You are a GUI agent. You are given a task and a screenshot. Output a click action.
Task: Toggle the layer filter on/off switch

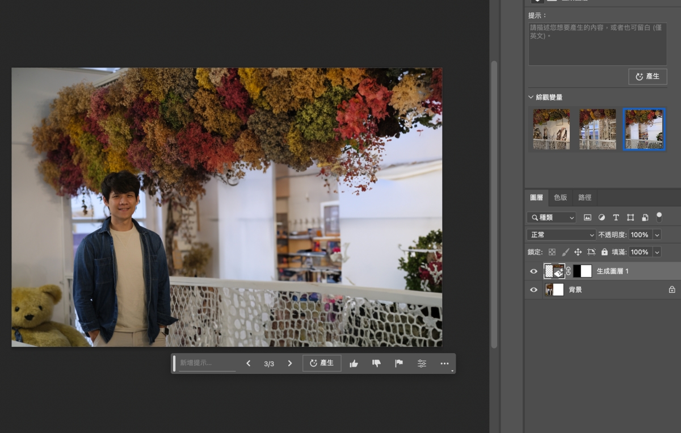(659, 217)
